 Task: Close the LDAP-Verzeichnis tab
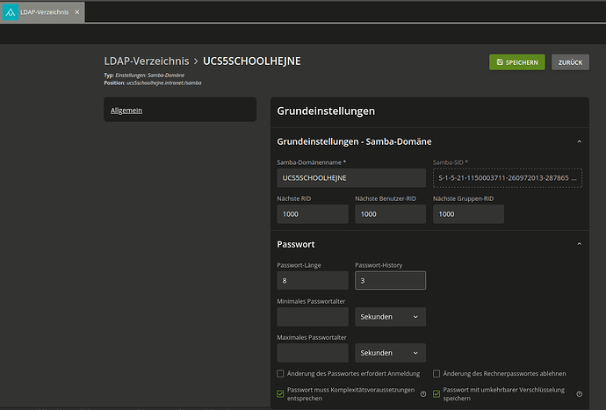click(77, 12)
